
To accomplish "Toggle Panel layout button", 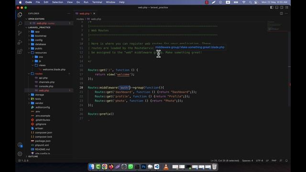I will pyautogui.click(x=277, y=8).
